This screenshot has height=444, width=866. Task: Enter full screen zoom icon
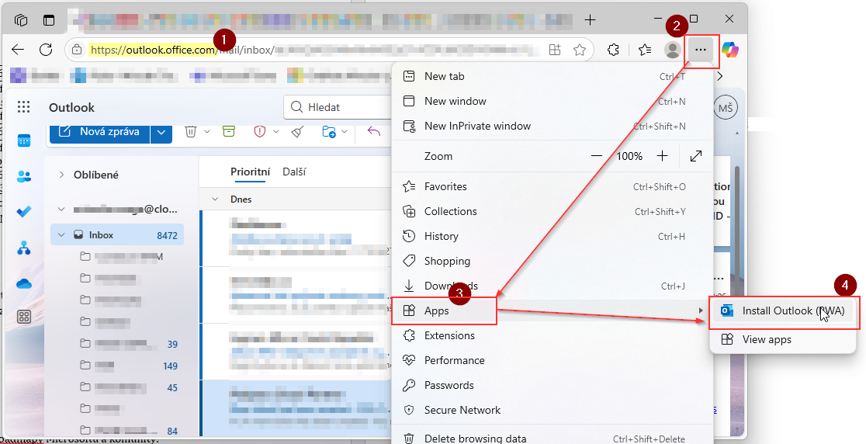tap(696, 156)
